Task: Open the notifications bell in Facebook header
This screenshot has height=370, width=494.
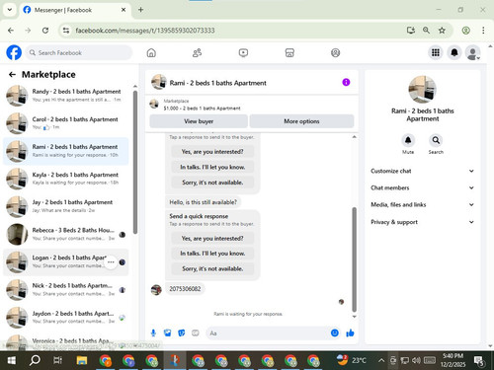Action: (454, 52)
